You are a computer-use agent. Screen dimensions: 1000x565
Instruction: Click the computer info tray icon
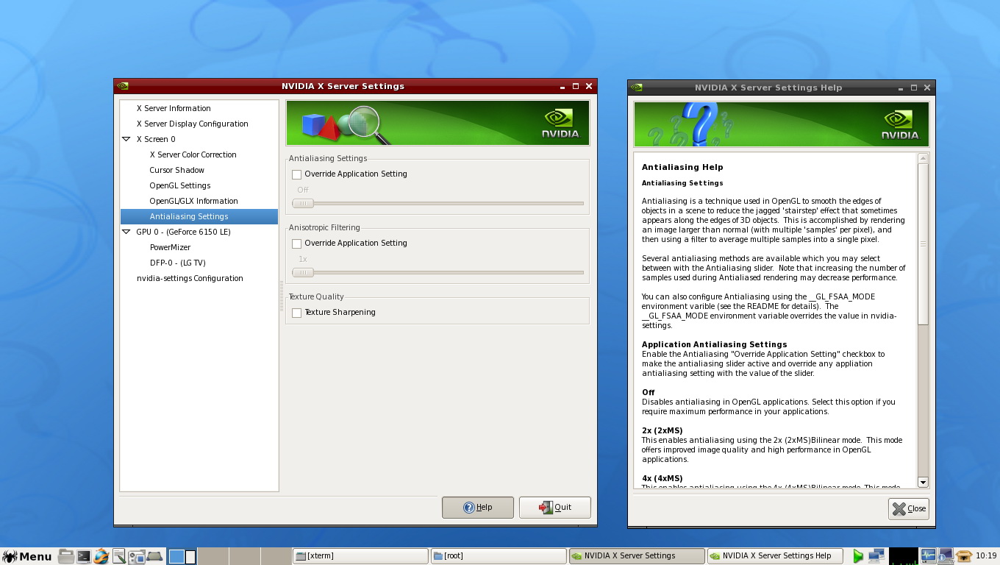click(946, 556)
